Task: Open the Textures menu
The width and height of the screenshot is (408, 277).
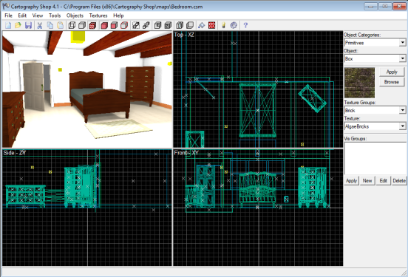Action: point(98,16)
